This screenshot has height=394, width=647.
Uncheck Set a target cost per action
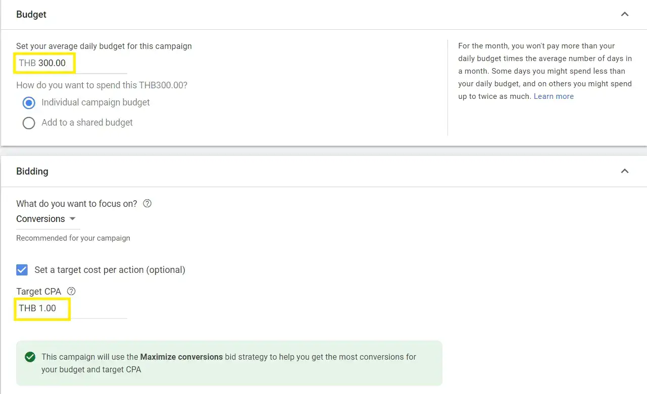pos(22,270)
